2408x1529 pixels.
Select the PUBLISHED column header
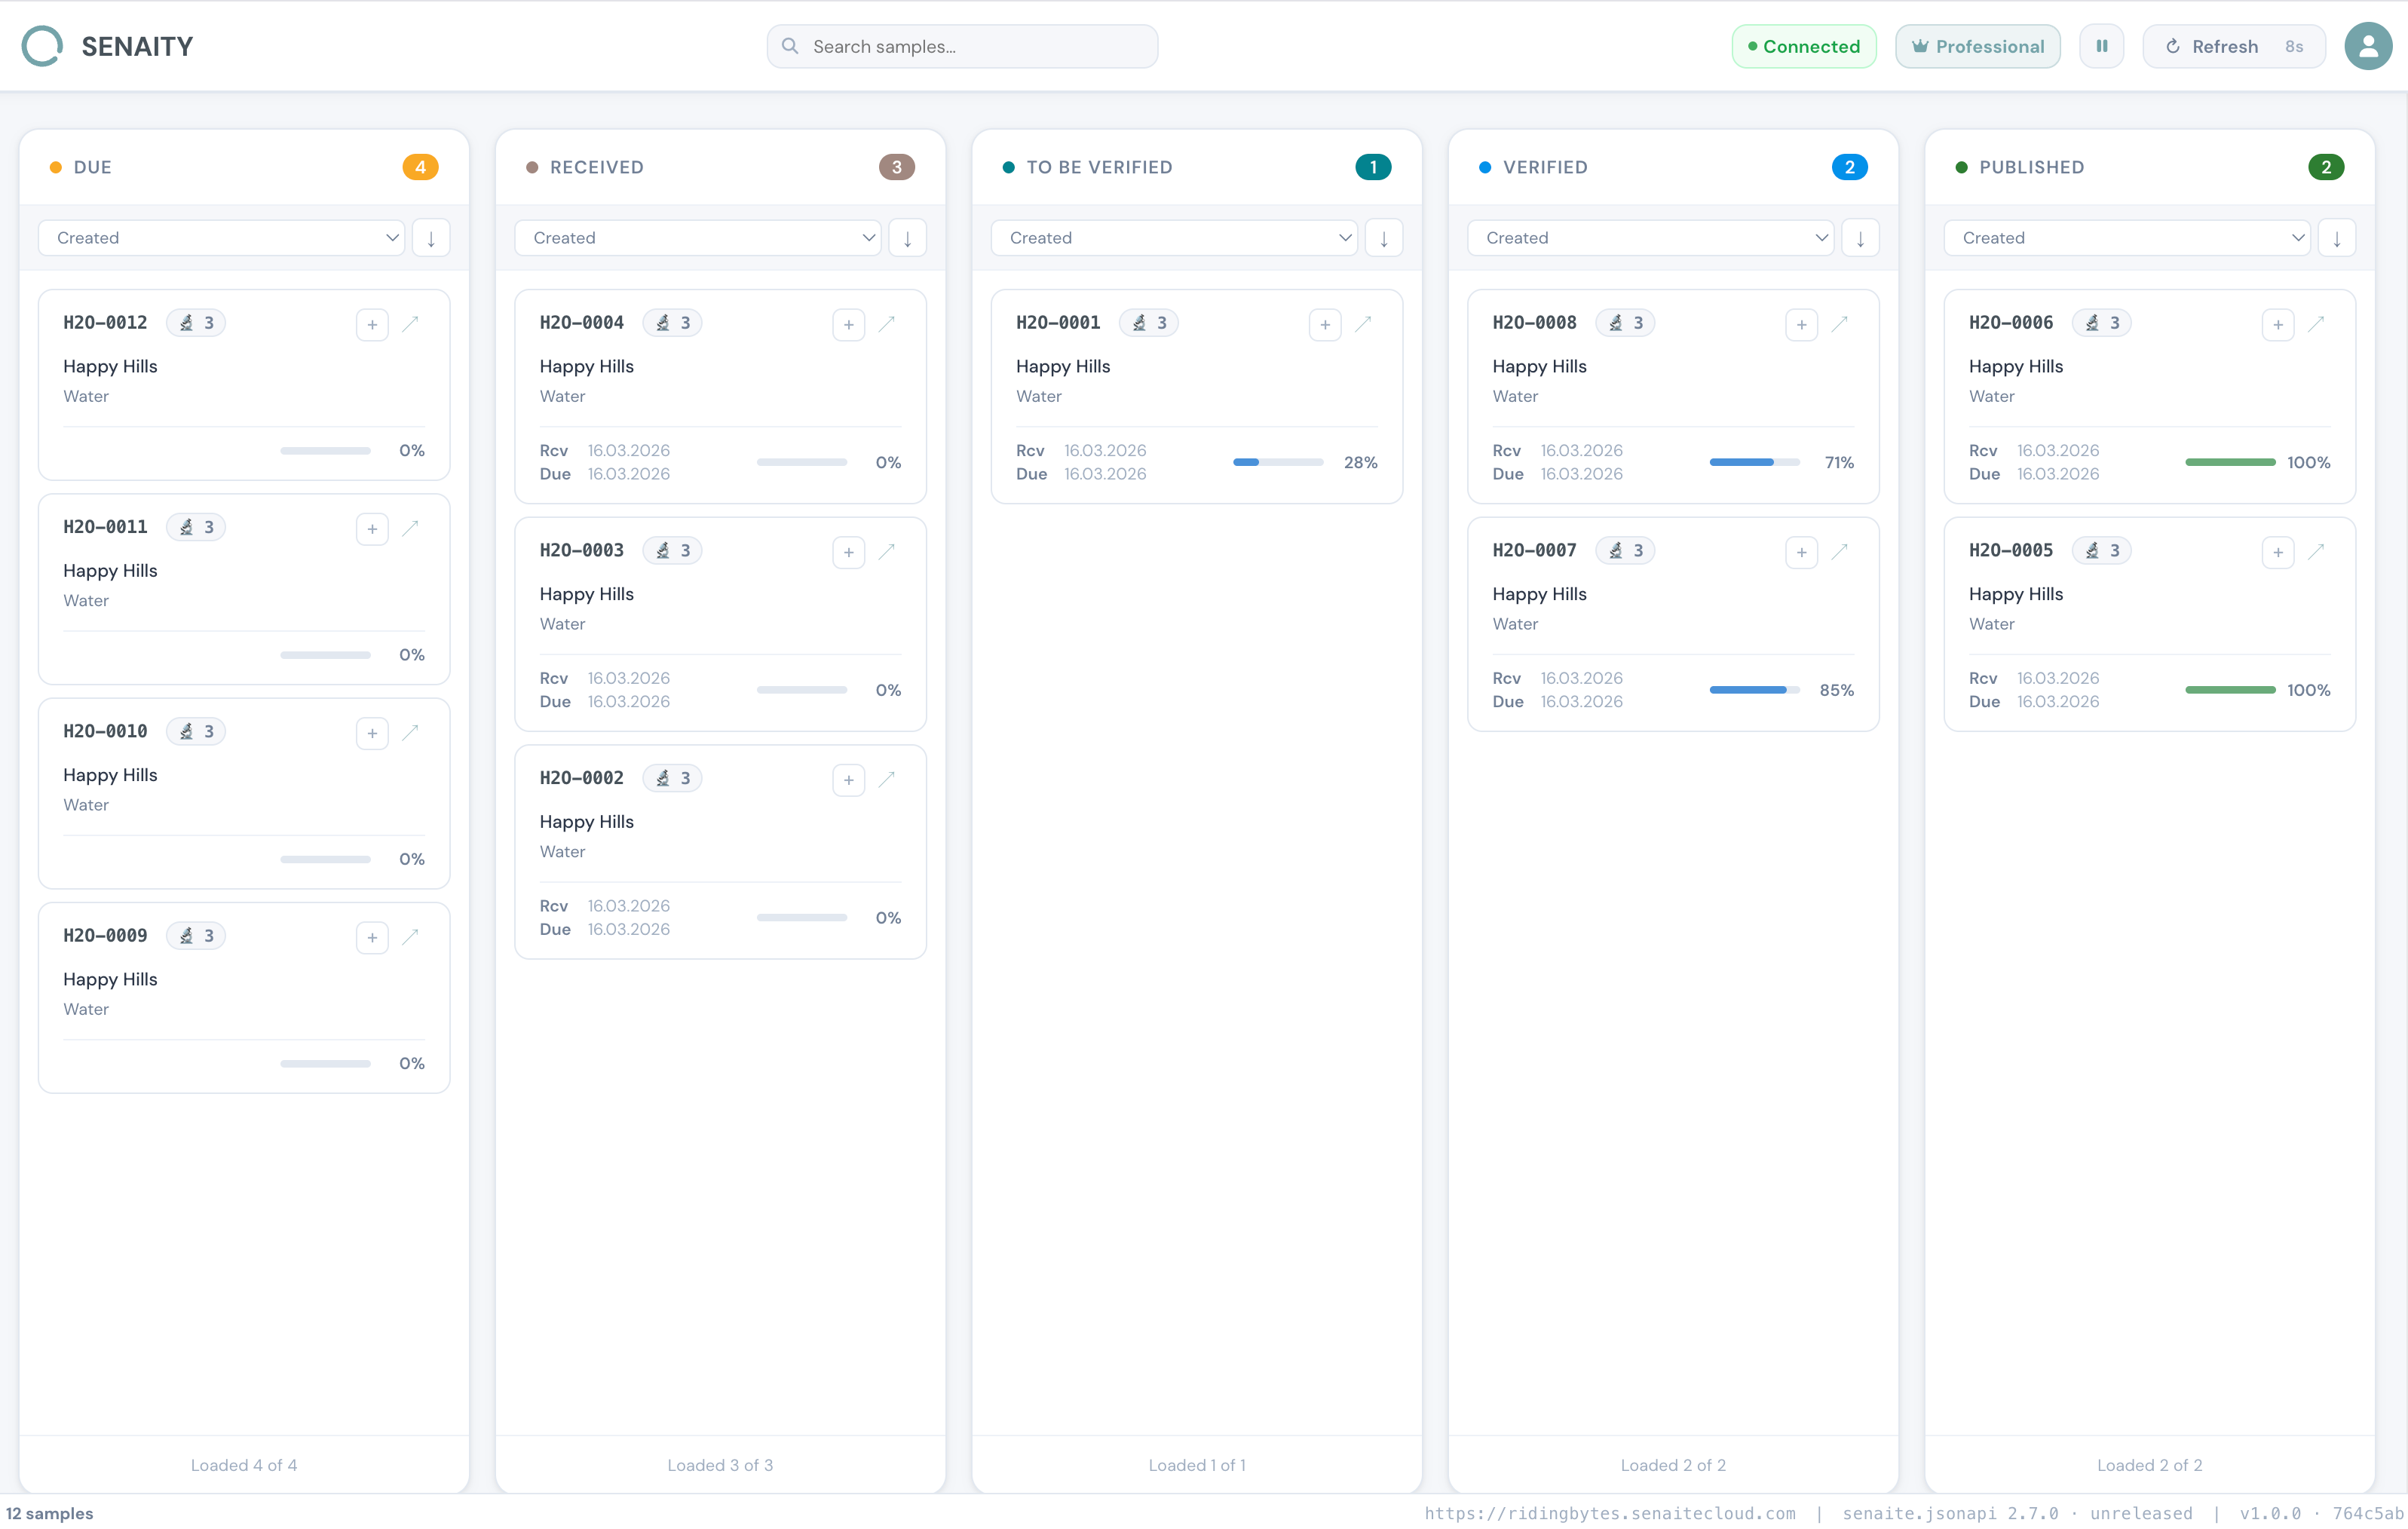[x=2030, y=167]
